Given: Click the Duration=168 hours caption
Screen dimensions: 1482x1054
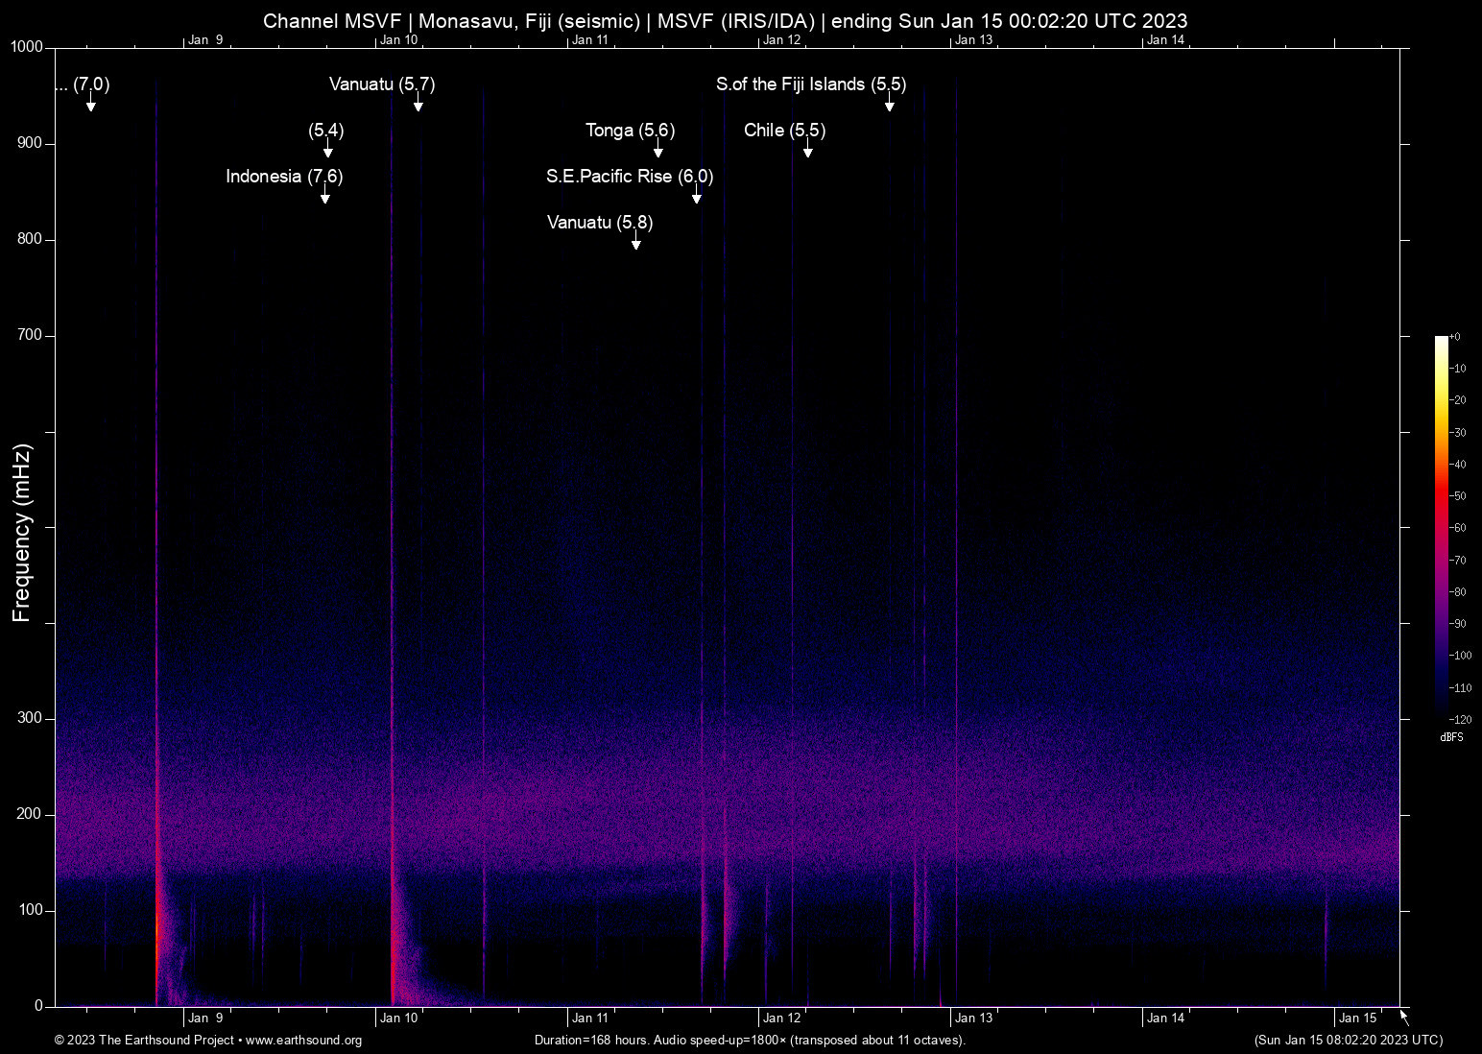Looking at the screenshot, I should coord(749,1041).
